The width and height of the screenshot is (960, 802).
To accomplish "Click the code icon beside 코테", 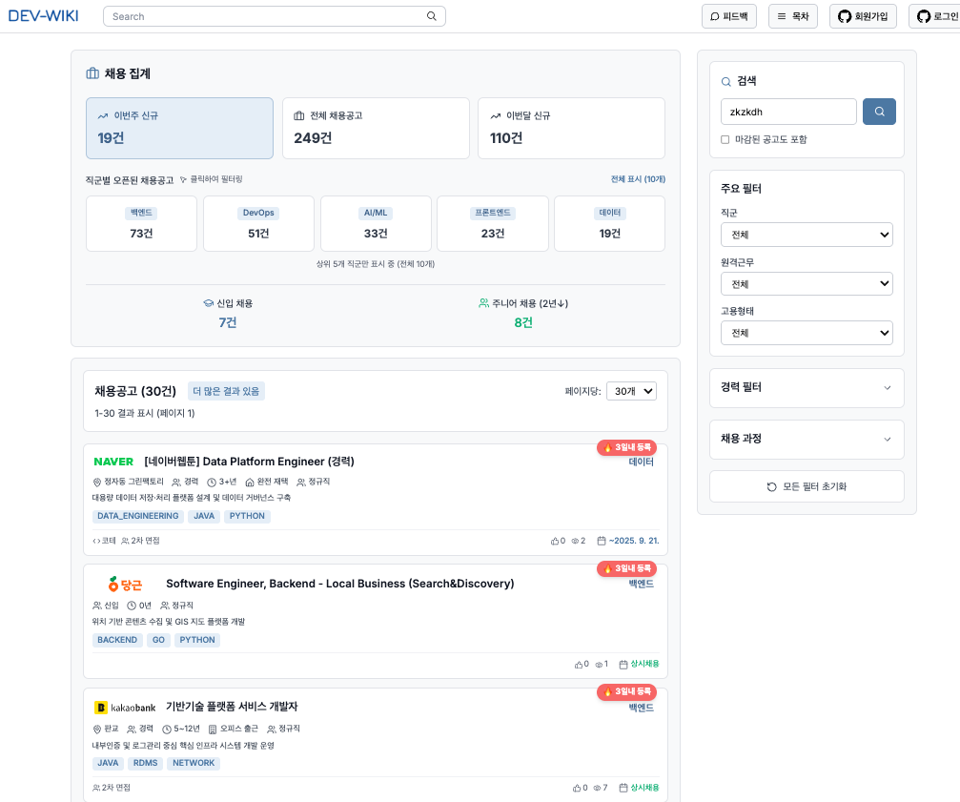I will tap(96, 541).
